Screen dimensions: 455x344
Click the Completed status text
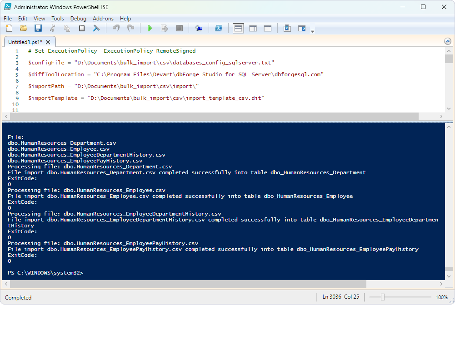(x=18, y=298)
